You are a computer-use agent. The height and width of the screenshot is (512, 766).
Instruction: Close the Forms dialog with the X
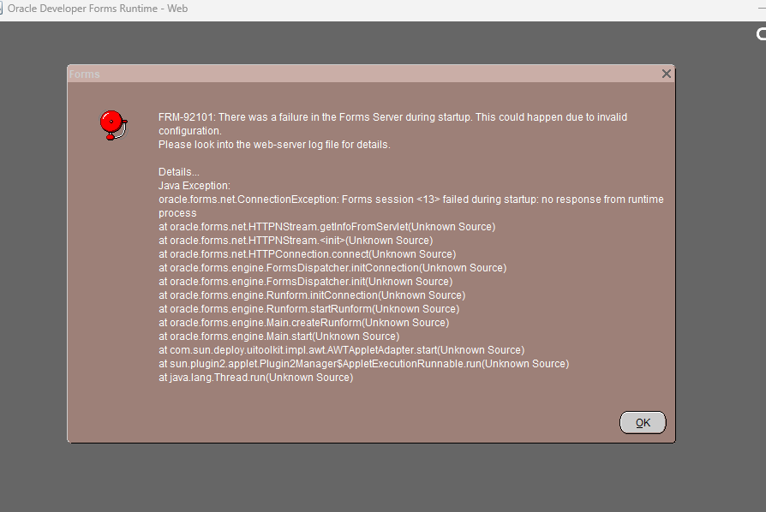click(666, 74)
